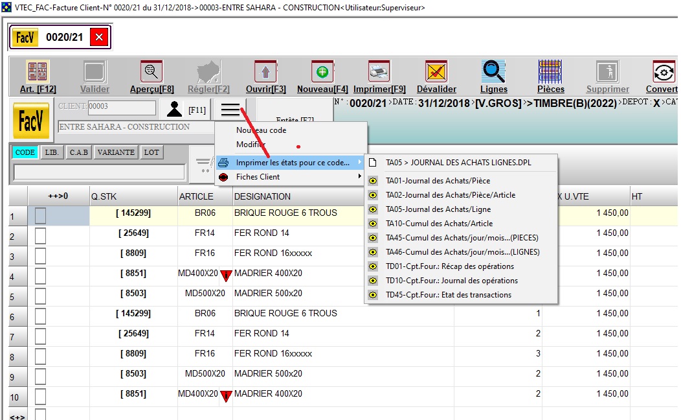Open the hamburger menu button
The width and height of the screenshot is (681, 420).
pyautogui.click(x=230, y=110)
